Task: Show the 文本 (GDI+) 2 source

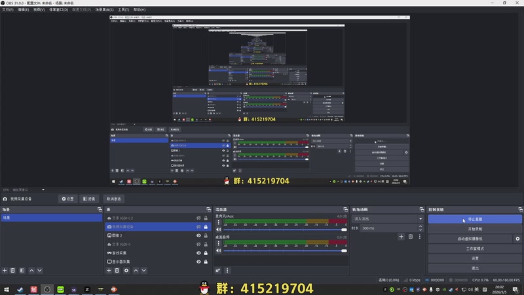Action: [x=198, y=218]
